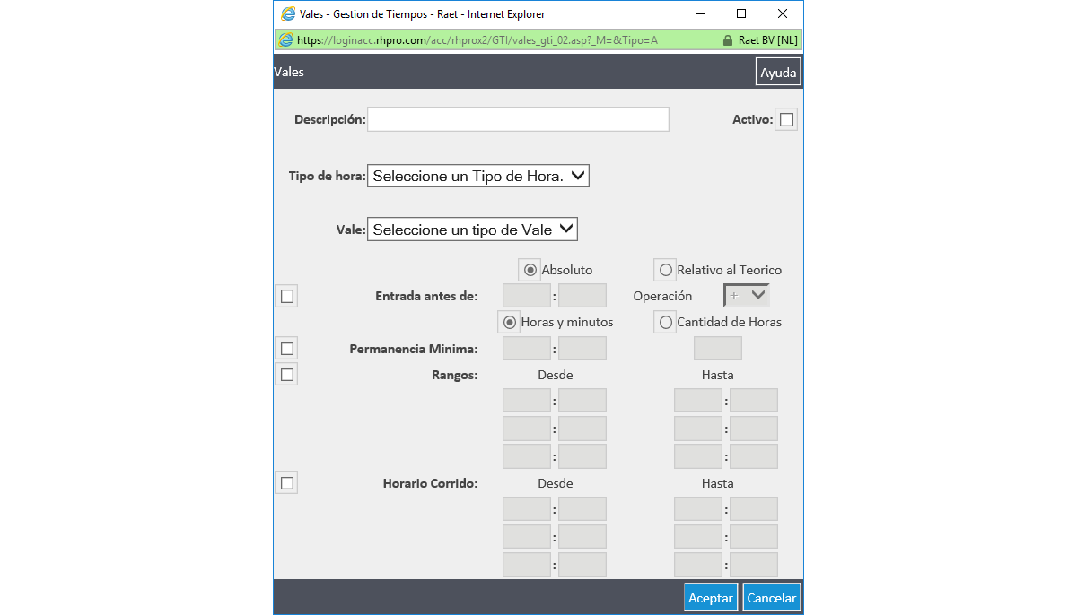Minimize the Internet Explorer window
This screenshot has height=615, width=1077.
click(x=700, y=13)
